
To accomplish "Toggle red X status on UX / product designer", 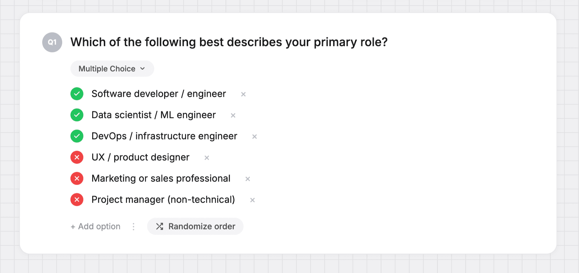I will click(77, 157).
